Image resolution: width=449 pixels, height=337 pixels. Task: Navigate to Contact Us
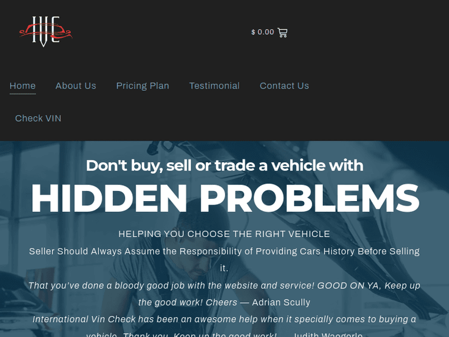click(x=284, y=86)
